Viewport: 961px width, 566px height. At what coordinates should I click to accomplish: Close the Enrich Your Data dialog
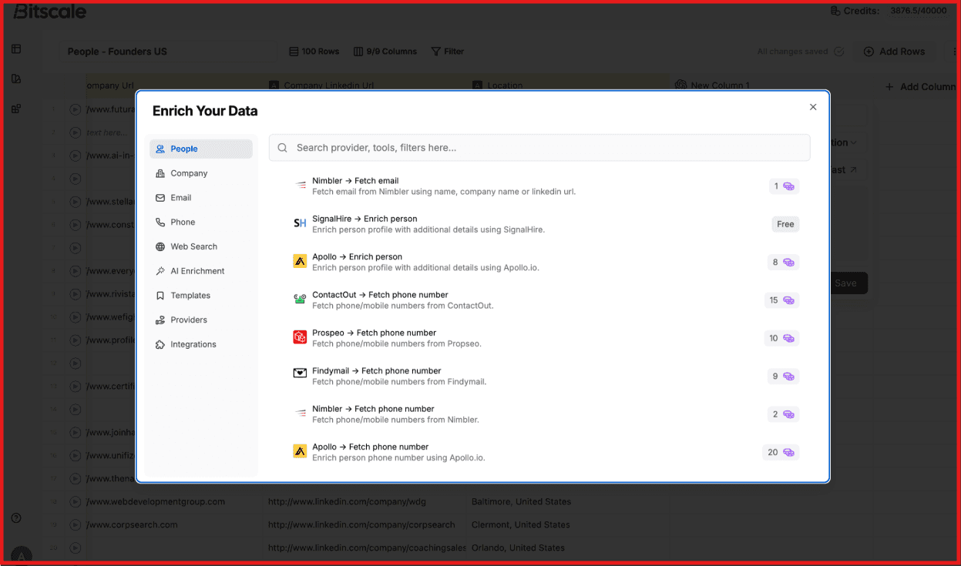click(812, 107)
